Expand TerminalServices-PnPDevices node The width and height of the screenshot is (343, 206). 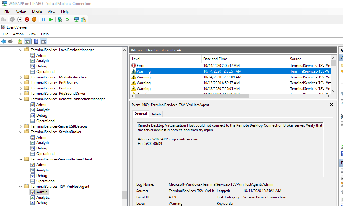click(x=21, y=83)
